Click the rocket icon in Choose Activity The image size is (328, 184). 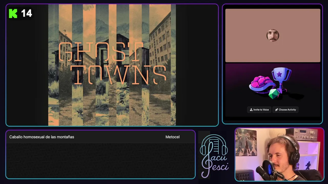[x=276, y=110]
